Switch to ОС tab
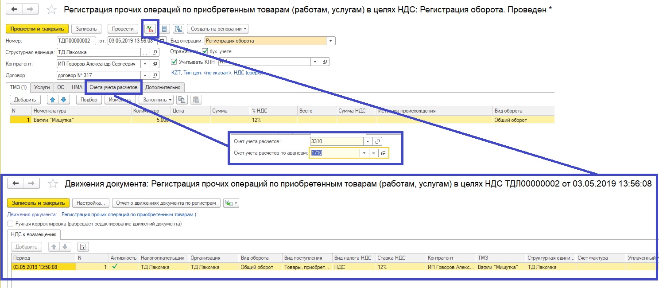This screenshot has width=659, height=288. coord(61,88)
